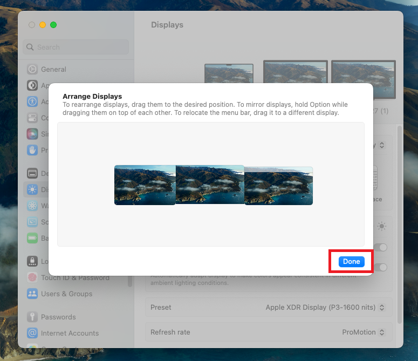This screenshot has width=418, height=361.
Task: Select the left display in the arrangement
Action: tap(145, 185)
